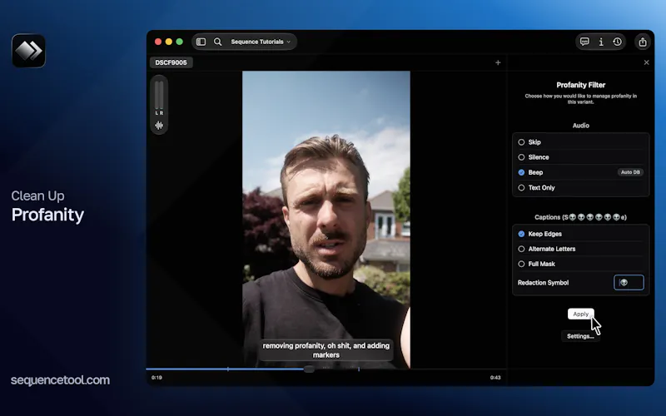Screen dimensions: 666x416
Task: Open the info inspector icon
Action: click(601, 42)
